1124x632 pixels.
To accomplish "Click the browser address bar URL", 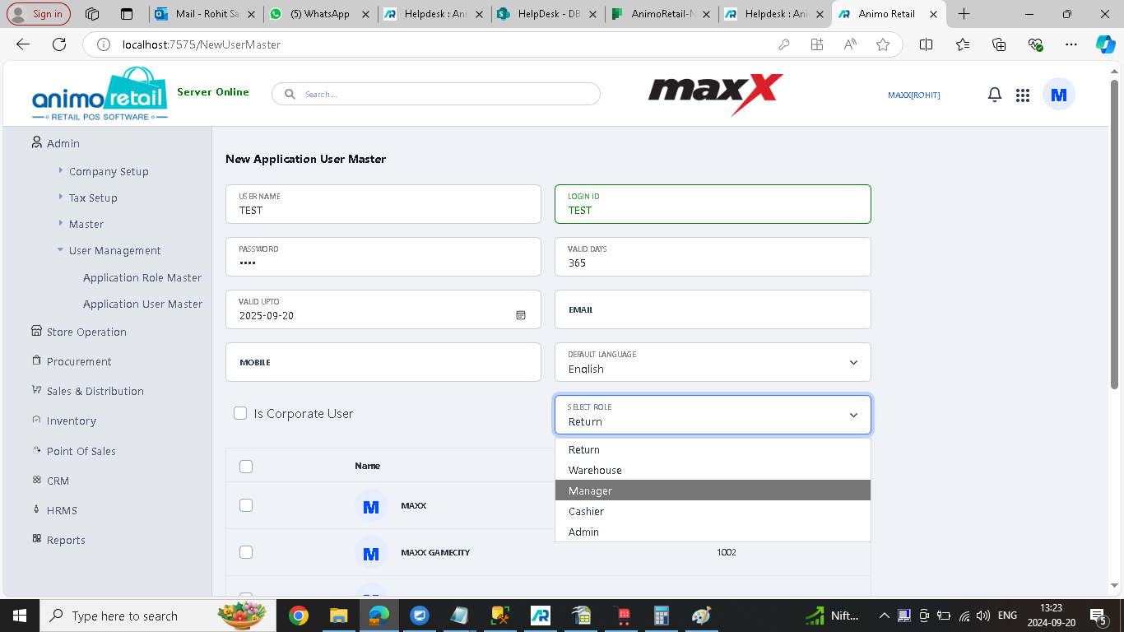I will coord(202,44).
